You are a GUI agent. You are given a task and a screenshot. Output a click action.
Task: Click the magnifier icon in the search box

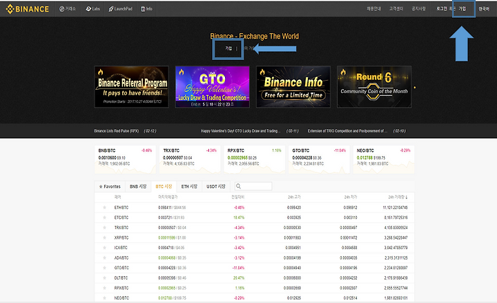238,186
